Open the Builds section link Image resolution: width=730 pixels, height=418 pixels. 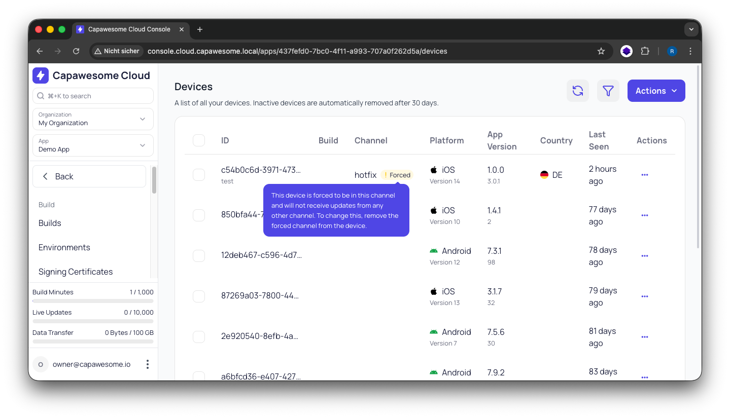[x=49, y=223]
